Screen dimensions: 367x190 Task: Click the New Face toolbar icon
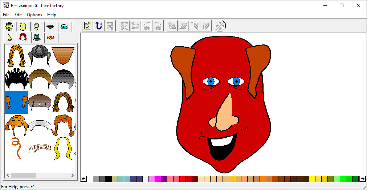coord(87,25)
